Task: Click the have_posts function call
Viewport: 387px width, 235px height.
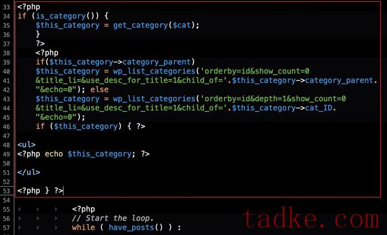Action: tap(131, 228)
